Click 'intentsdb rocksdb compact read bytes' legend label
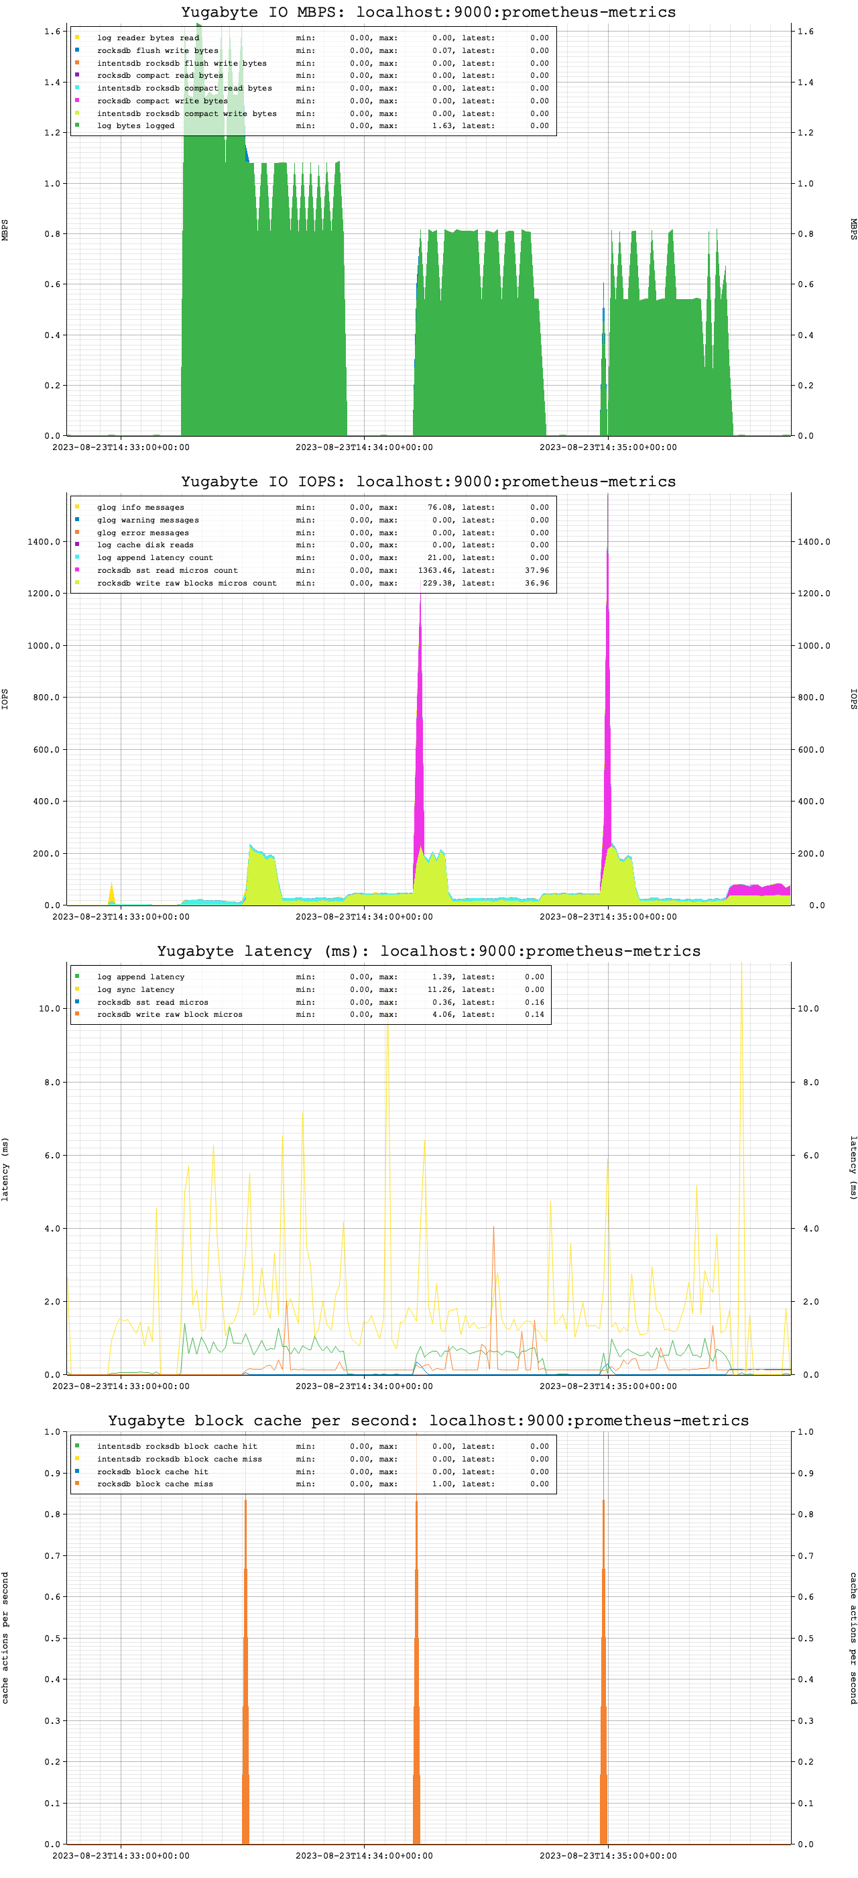Image resolution: width=858 pixels, height=1878 pixels. pos(184,89)
